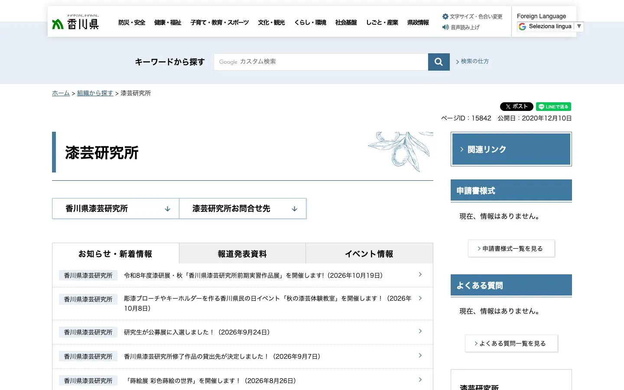Switch to the 報道発表資料 tab
The image size is (624, 390).
242,254
